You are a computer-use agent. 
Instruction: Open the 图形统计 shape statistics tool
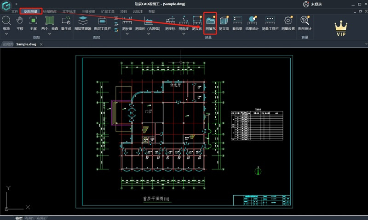(x=305, y=23)
